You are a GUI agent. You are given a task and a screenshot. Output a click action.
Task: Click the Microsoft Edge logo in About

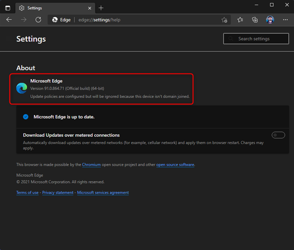pos(22,88)
